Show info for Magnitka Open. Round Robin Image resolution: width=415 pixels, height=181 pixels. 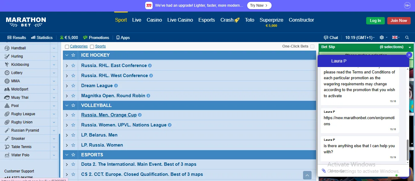tap(148, 96)
